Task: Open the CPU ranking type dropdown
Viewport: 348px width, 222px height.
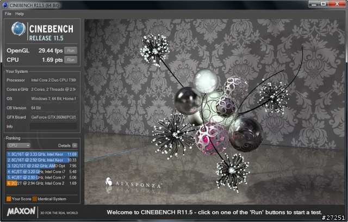Action: click(x=18, y=145)
